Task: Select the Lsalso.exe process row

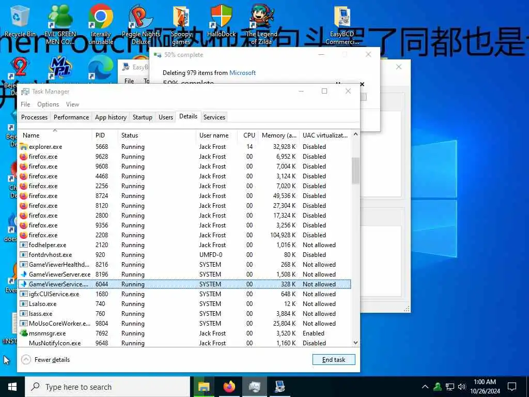Action: (x=184, y=304)
